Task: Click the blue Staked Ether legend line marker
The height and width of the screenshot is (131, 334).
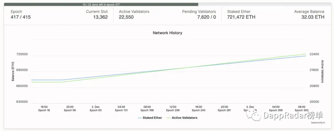Action: [x=139, y=118]
